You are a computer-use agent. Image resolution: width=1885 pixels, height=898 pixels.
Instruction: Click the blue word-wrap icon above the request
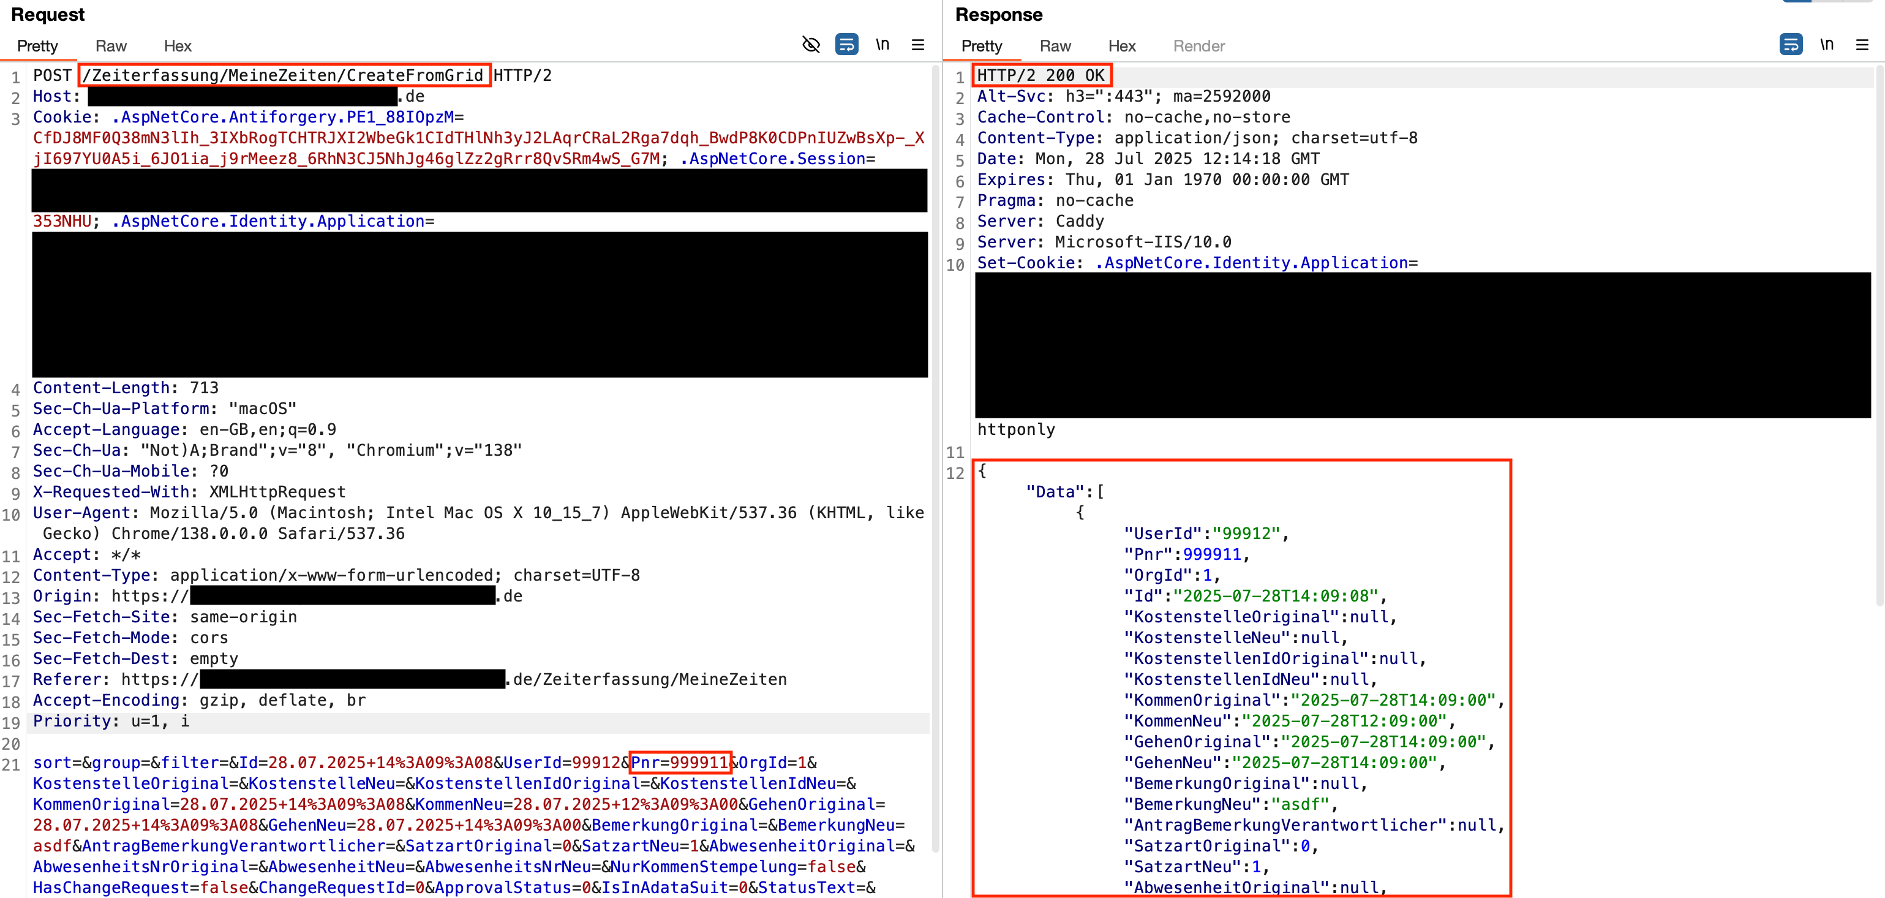[x=846, y=45]
